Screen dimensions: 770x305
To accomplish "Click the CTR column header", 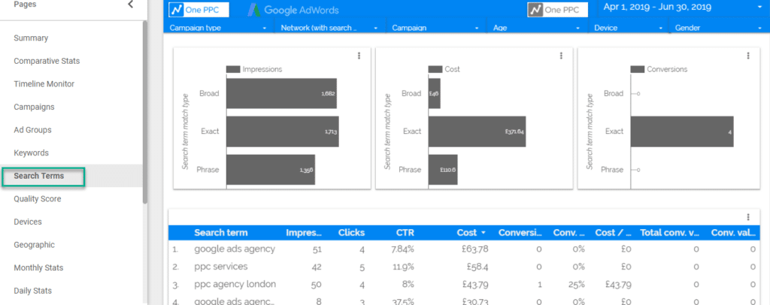I will 405,232.
